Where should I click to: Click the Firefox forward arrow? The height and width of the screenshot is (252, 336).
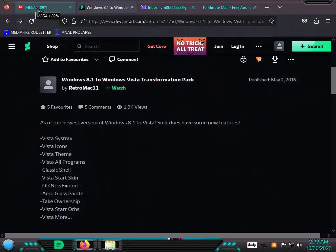click(x=20, y=21)
